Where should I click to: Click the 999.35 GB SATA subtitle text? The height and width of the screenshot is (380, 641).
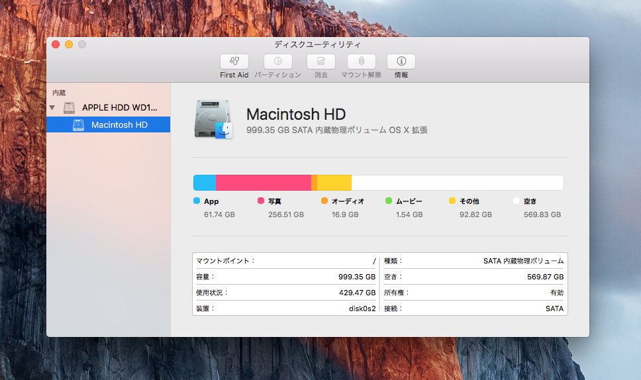(x=337, y=130)
